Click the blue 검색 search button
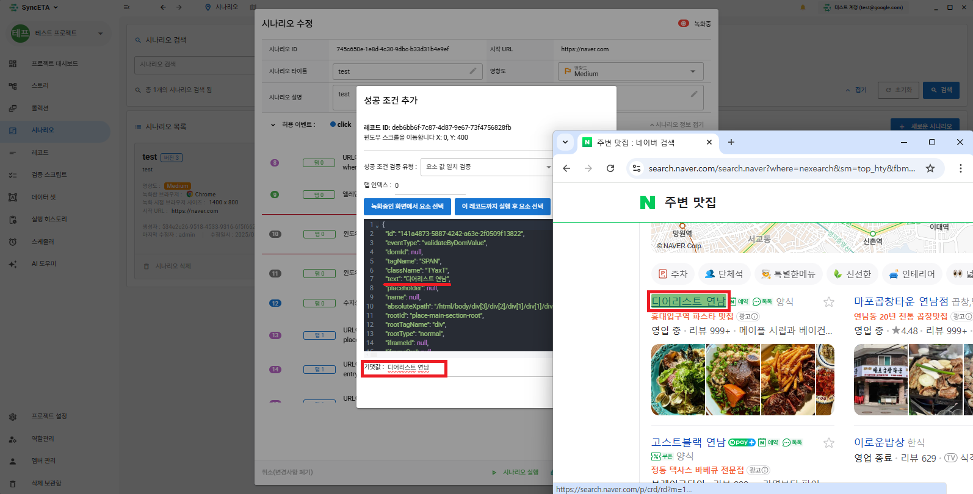 coord(941,90)
